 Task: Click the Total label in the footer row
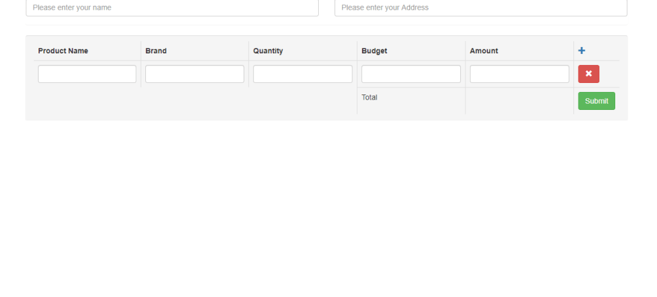click(x=370, y=98)
